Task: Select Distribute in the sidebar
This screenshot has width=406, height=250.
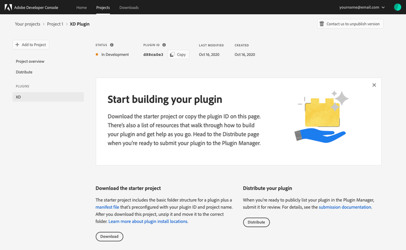Action: 24,72
